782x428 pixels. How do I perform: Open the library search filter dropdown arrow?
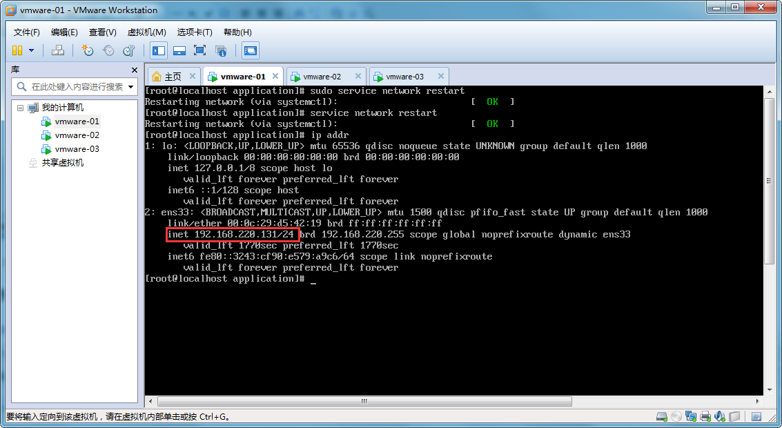click(x=131, y=87)
